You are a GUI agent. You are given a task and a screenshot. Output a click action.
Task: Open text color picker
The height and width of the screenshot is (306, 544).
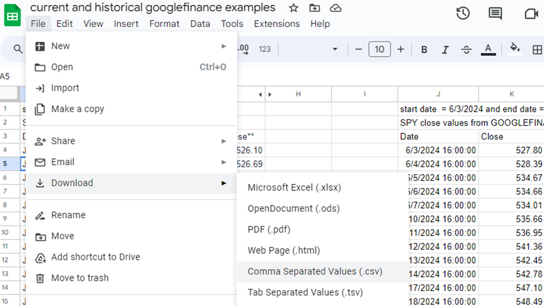488,50
